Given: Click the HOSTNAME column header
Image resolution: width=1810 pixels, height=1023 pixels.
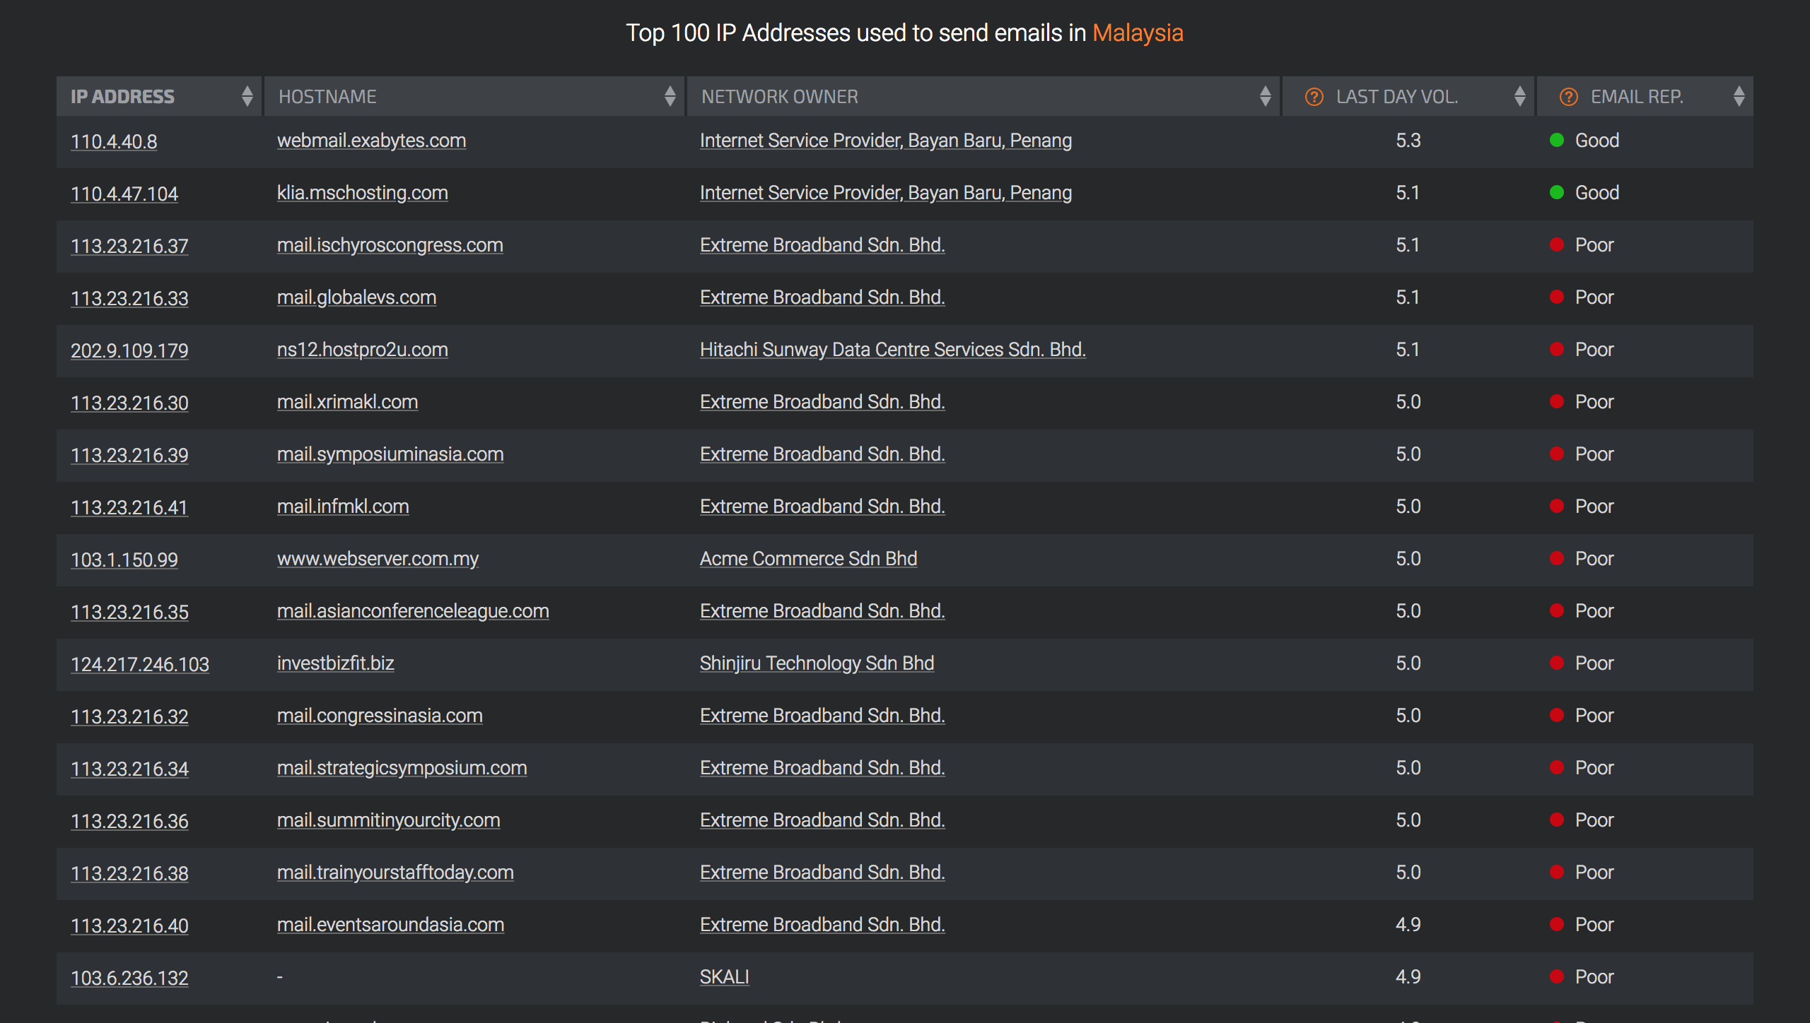Looking at the screenshot, I should coord(474,96).
